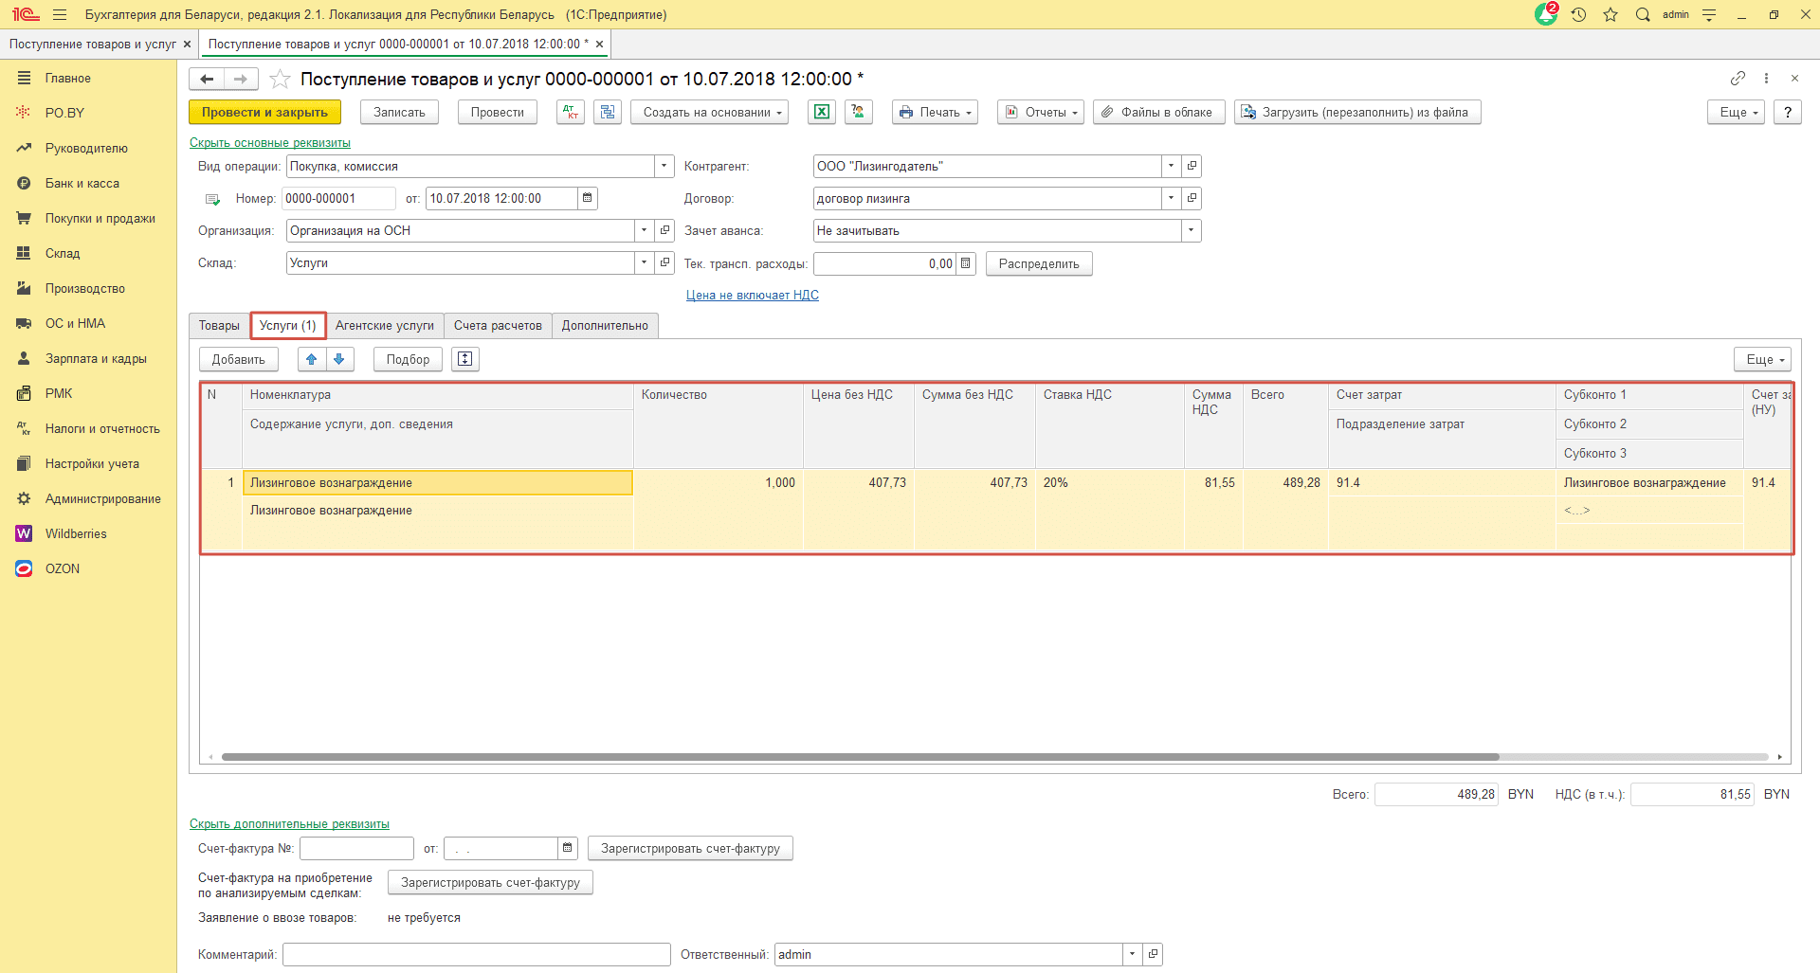The image size is (1820, 973).
Task: Open notifications bell in title bar
Action: (x=1545, y=14)
